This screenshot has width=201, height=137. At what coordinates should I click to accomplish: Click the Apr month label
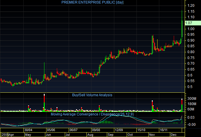tap(11, 135)
